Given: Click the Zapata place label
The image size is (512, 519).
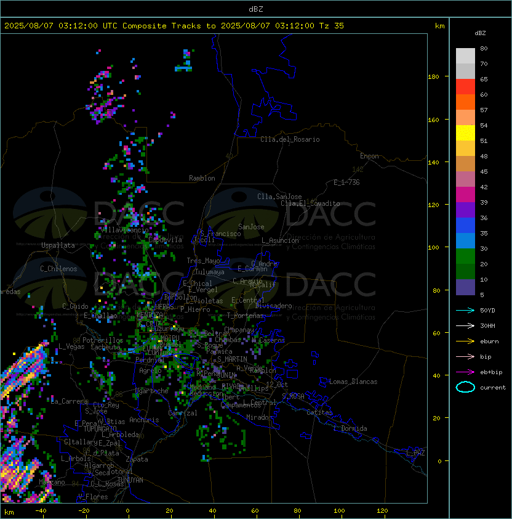Looking at the screenshot, I should (x=137, y=459).
